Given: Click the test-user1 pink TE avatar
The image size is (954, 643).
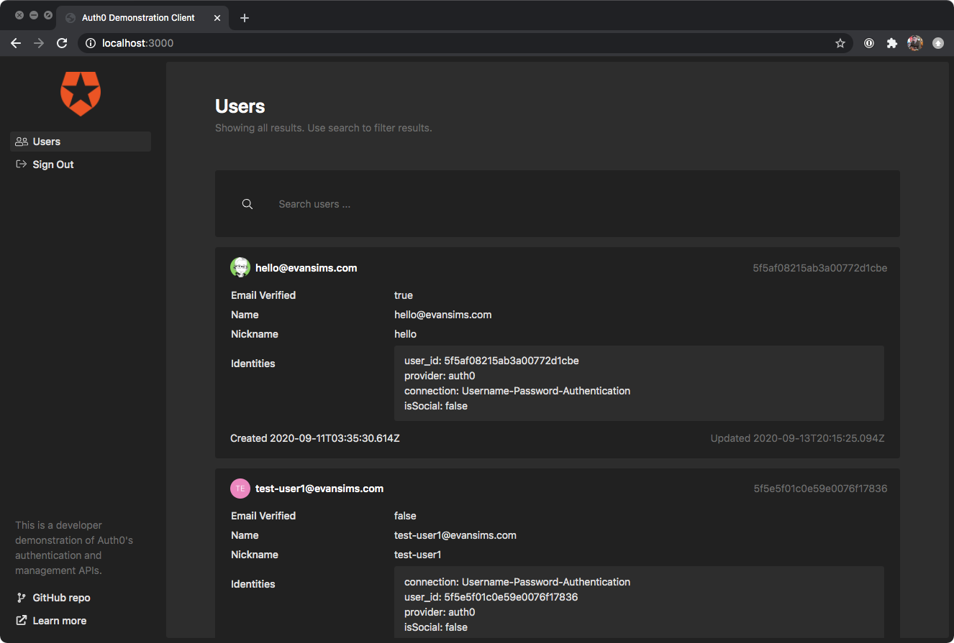Looking at the screenshot, I should click(240, 489).
